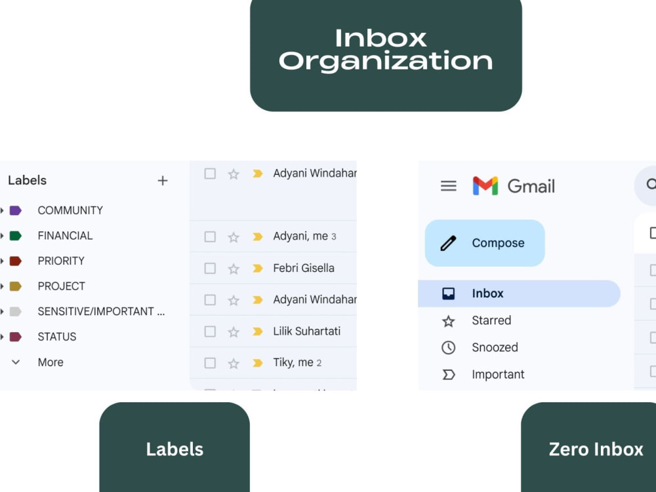
Task: Toggle importance marker on Lilik Suhartati email
Action: [x=258, y=331]
